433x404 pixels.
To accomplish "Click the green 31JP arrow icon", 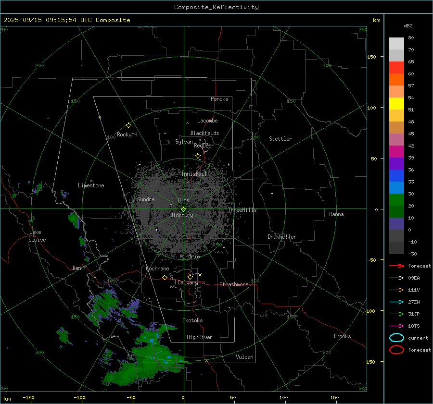I will 396,314.
